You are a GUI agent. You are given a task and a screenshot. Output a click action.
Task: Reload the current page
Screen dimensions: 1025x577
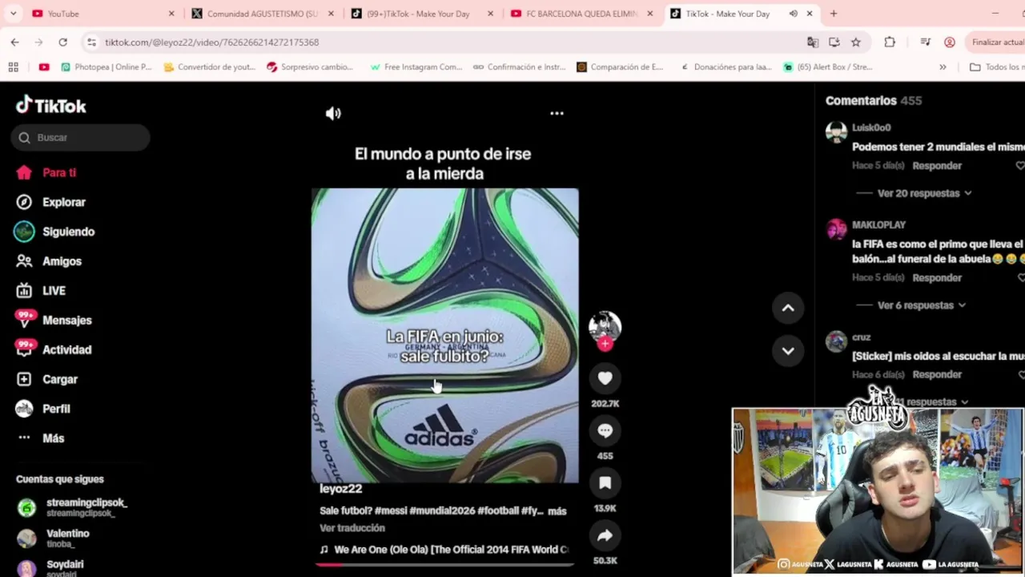tap(62, 42)
